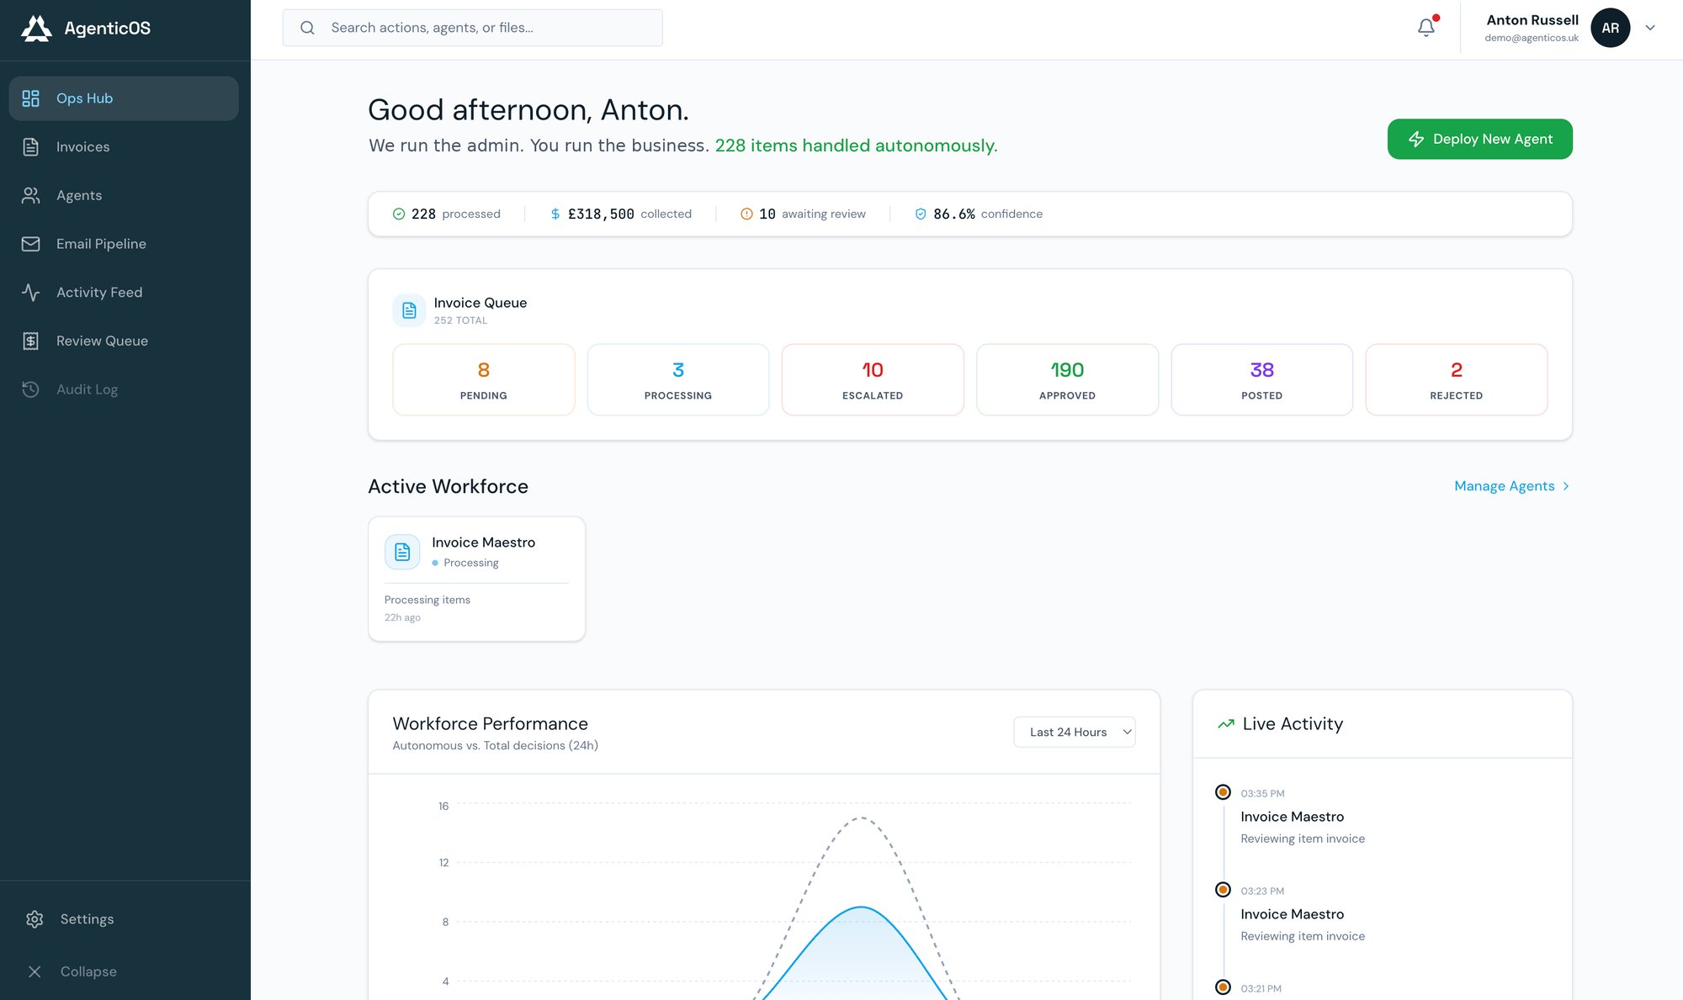Click the Settings gear icon
This screenshot has height=1000, width=1683.
coord(35,919)
